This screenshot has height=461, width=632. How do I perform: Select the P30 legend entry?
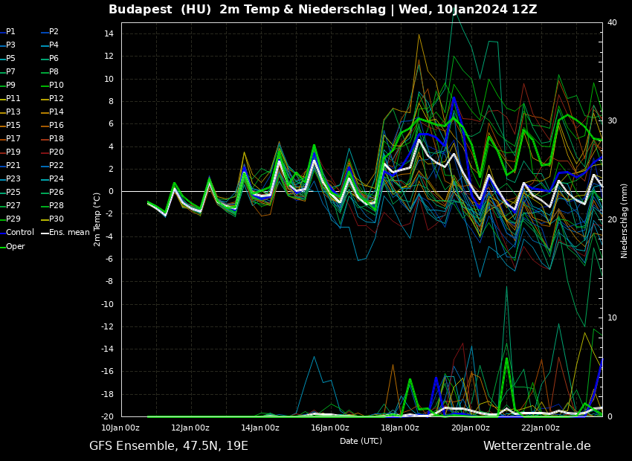(56, 219)
